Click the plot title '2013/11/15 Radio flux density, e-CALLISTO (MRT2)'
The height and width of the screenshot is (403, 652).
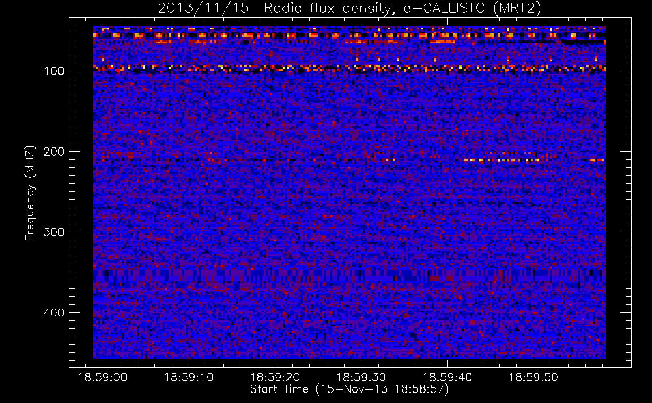[349, 8]
